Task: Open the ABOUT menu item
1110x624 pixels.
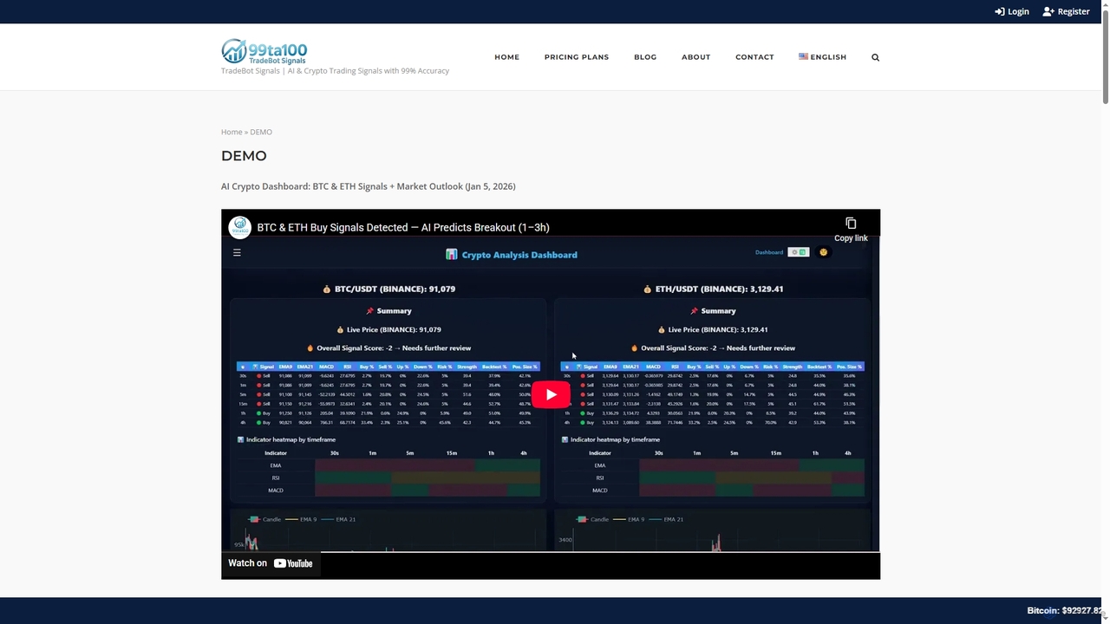Action: coord(695,57)
